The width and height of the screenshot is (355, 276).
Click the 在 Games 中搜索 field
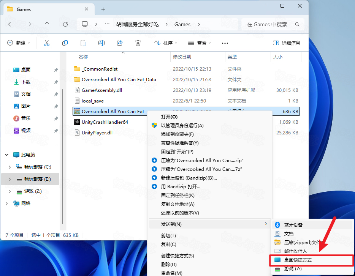pos(273,24)
